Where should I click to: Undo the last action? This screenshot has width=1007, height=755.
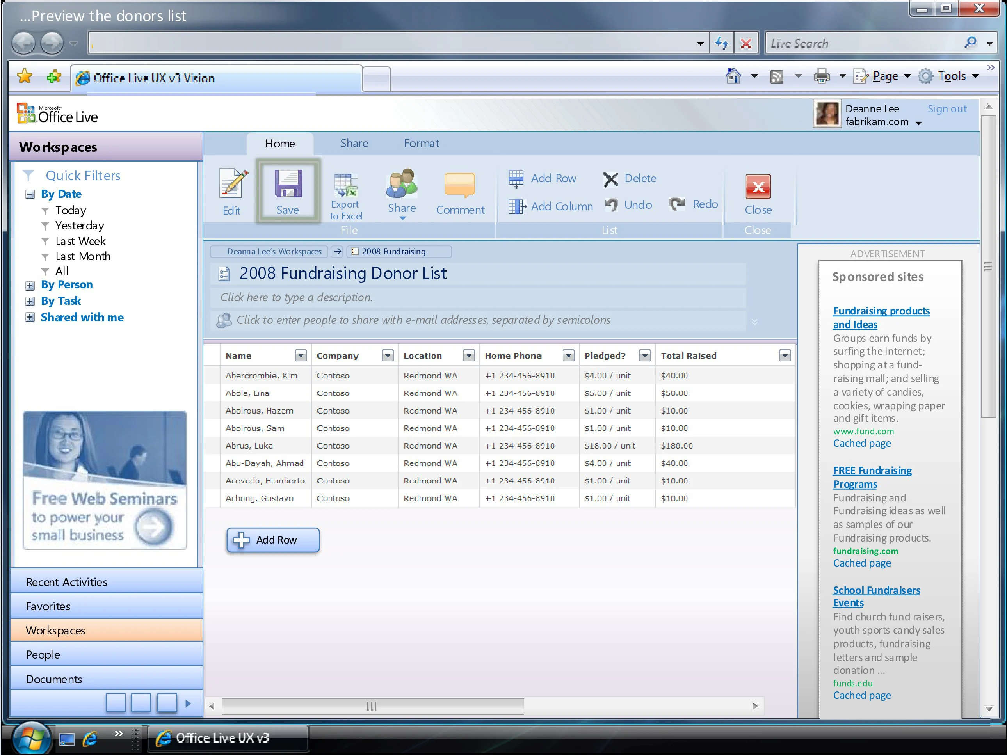pos(629,205)
